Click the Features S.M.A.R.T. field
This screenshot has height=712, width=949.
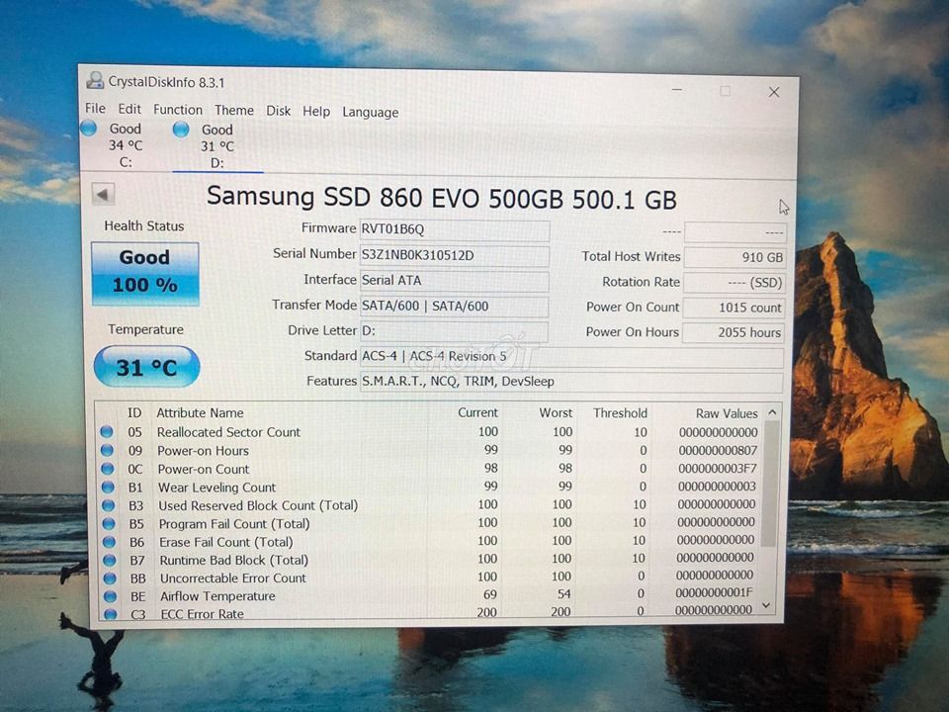coord(571,382)
